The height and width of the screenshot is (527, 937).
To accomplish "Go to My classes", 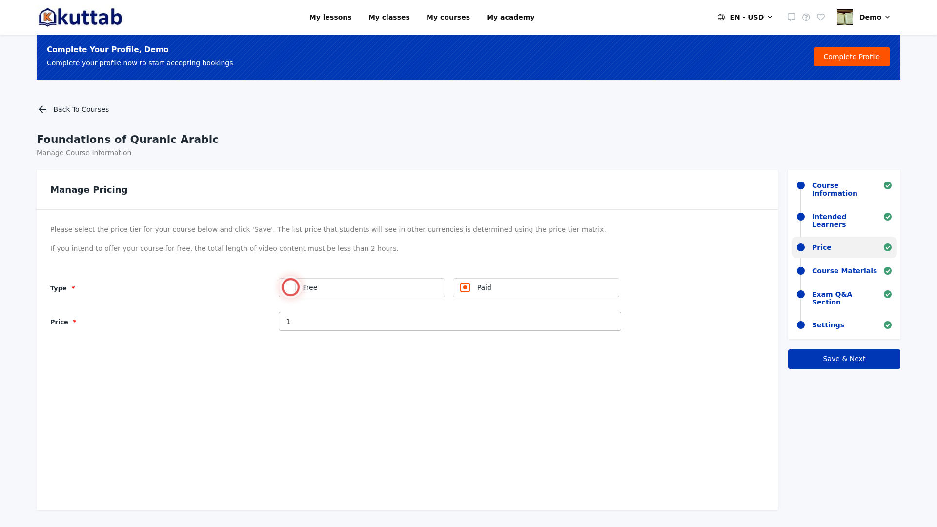I will [x=389, y=17].
